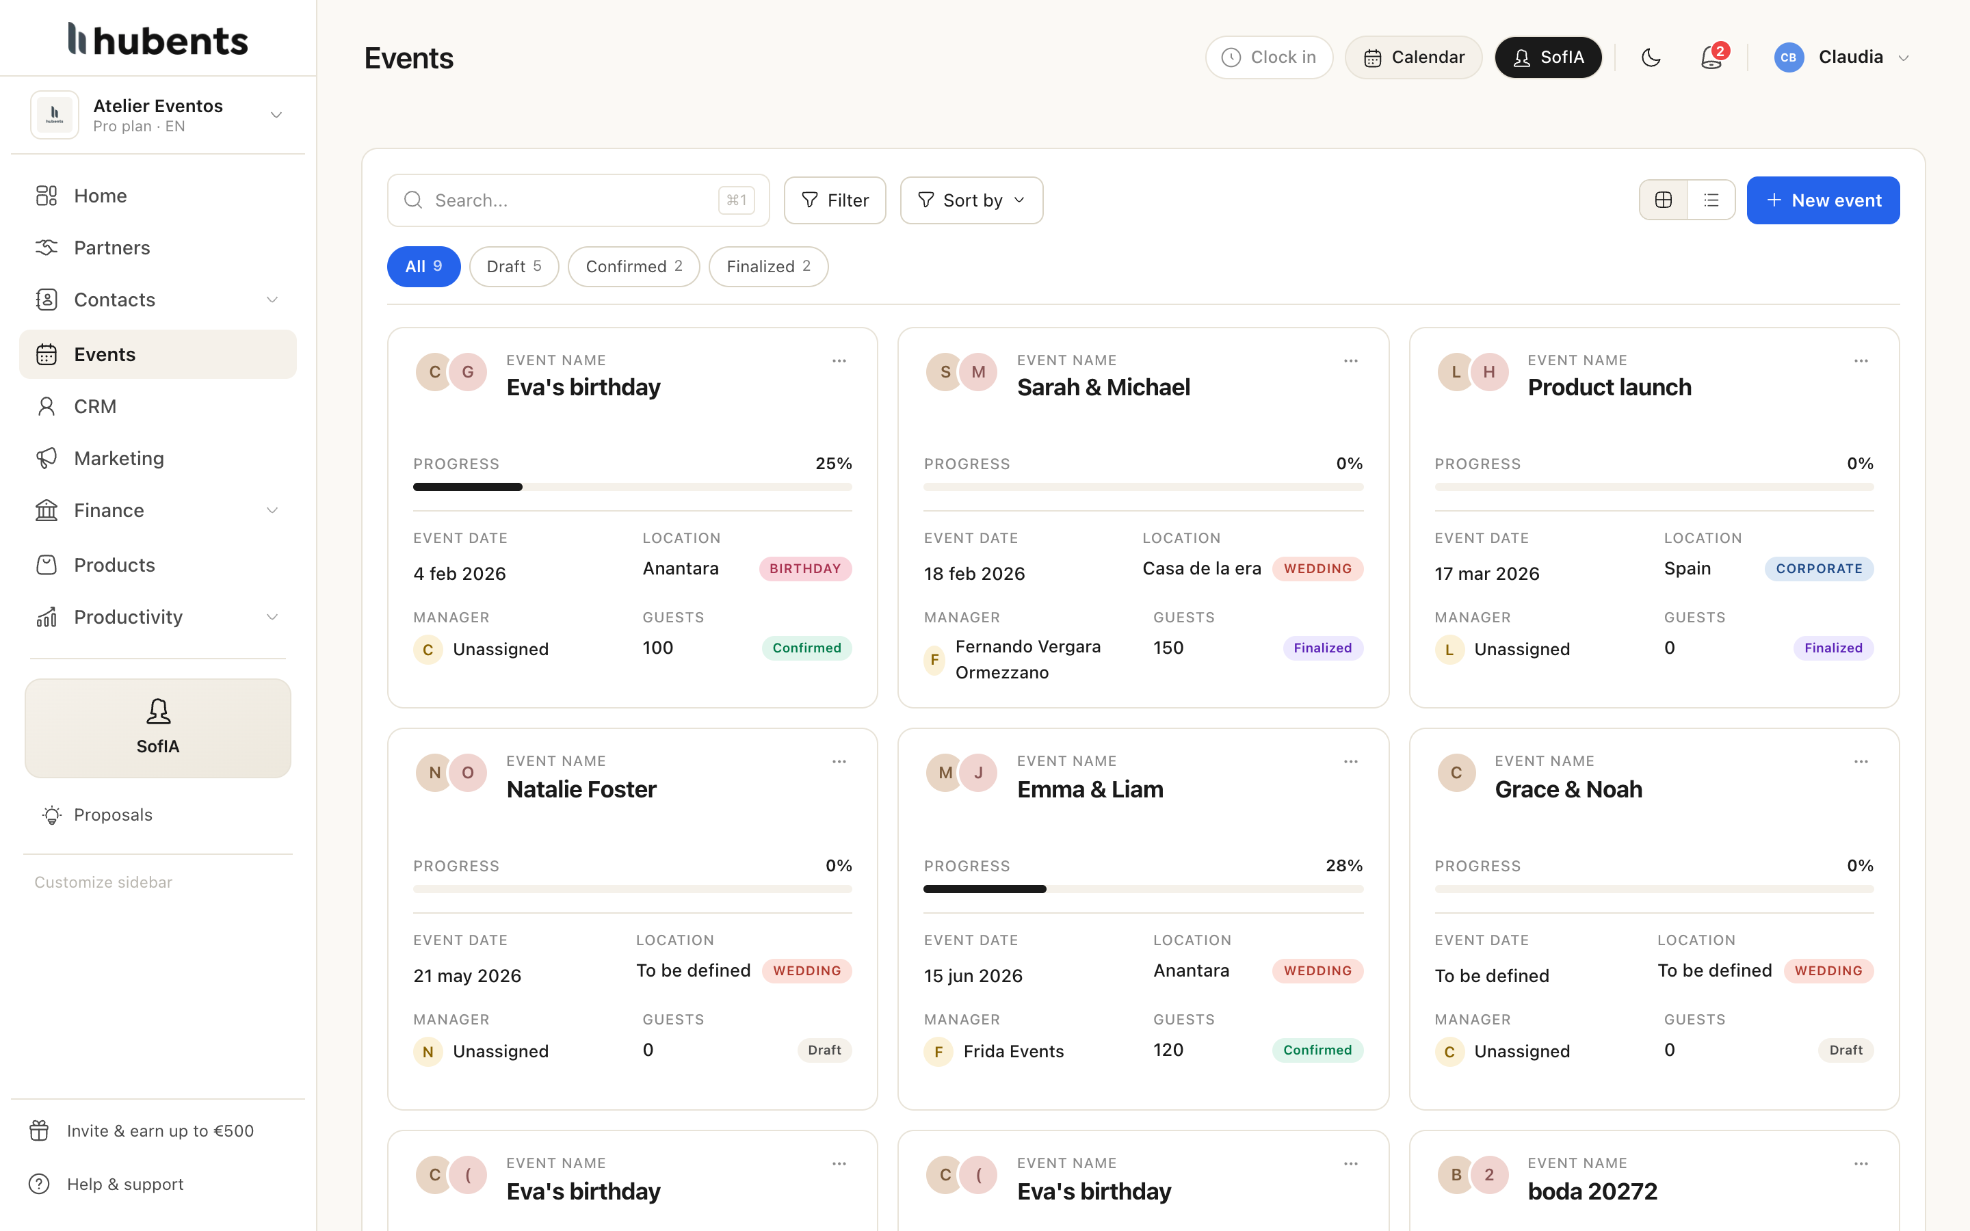Click the Finalized status on Sarah & Michael
The image size is (1970, 1231).
pyautogui.click(x=1322, y=648)
